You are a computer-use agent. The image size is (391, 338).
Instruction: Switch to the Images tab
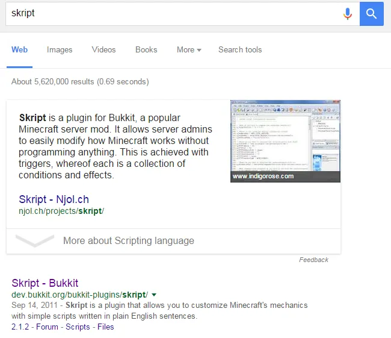[x=60, y=50]
